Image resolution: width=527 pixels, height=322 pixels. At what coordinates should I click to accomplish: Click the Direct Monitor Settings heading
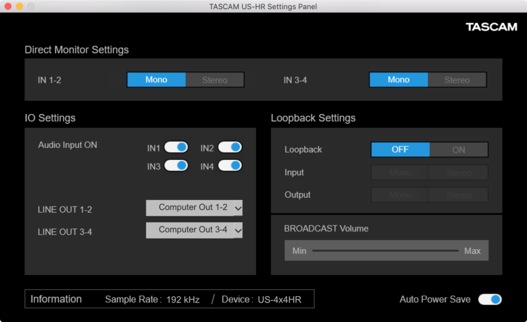click(77, 50)
